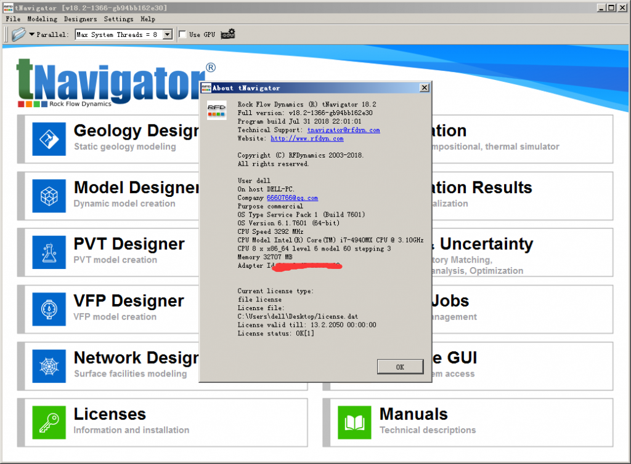Click the 'Purpose commercial' line
631x464 pixels.
pyautogui.click(x=271, y=207)
